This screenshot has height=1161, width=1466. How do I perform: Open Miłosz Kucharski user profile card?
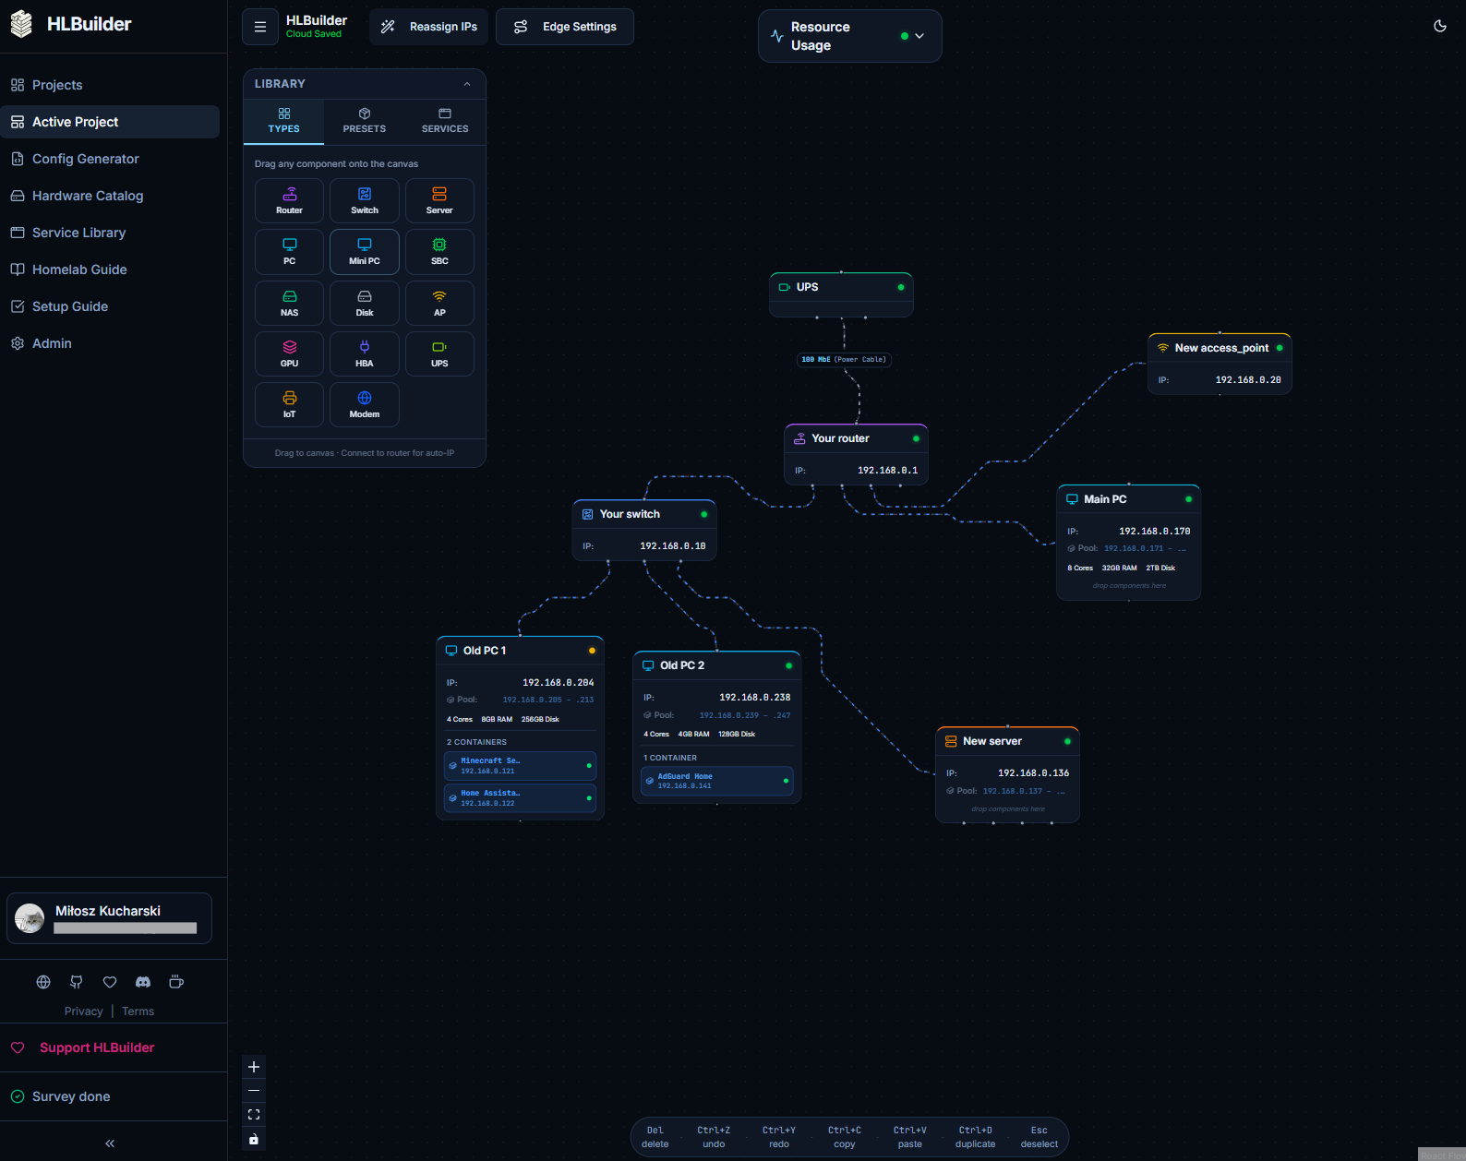(x=110, y=918)
